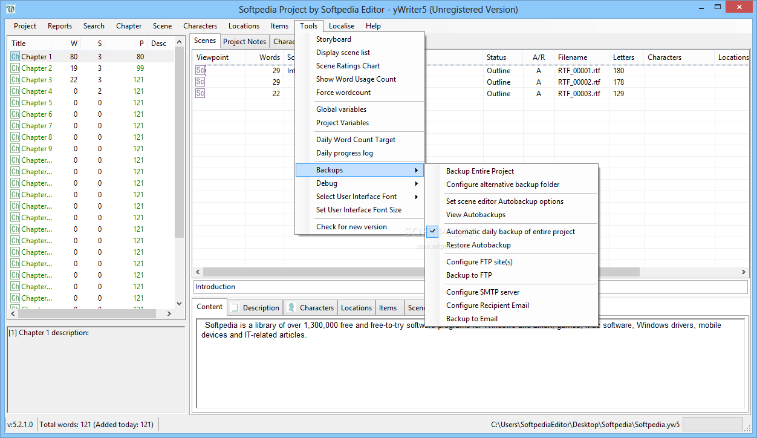Click the Chapter 6 Ch icon
757x438 pixels.
click(15, 114)
